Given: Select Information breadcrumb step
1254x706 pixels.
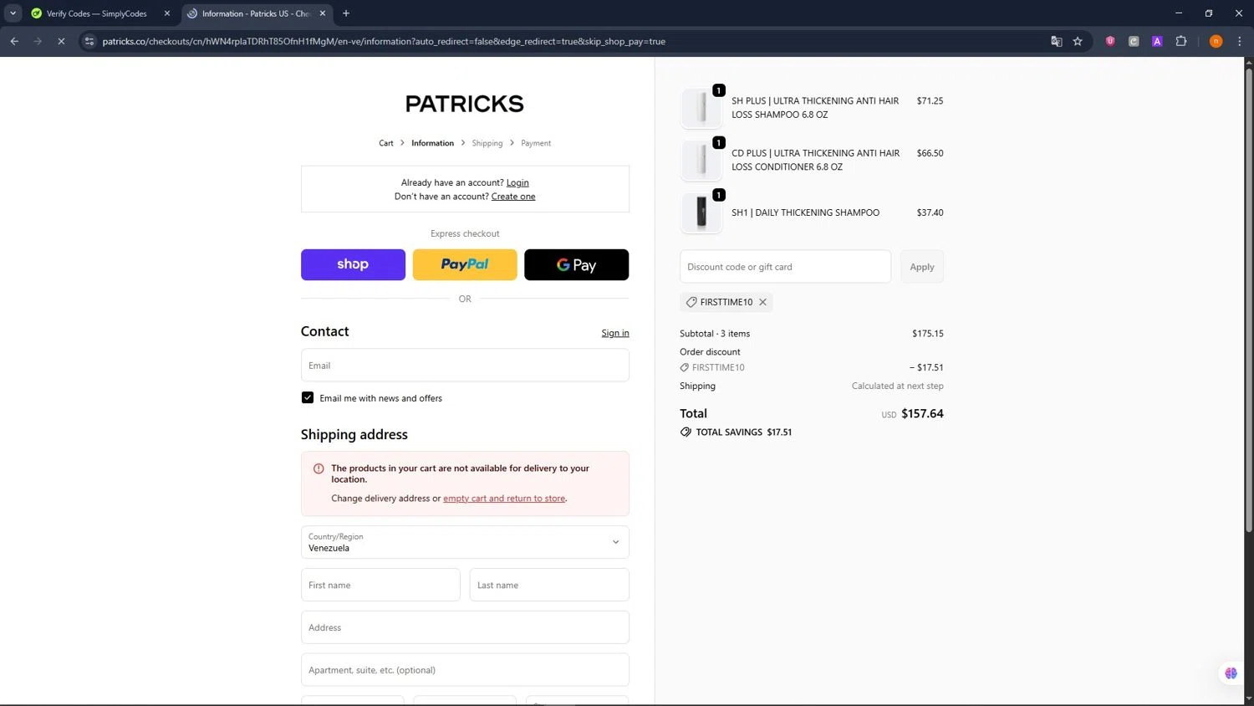Looking at the screenshot, I should pos(432,143).
